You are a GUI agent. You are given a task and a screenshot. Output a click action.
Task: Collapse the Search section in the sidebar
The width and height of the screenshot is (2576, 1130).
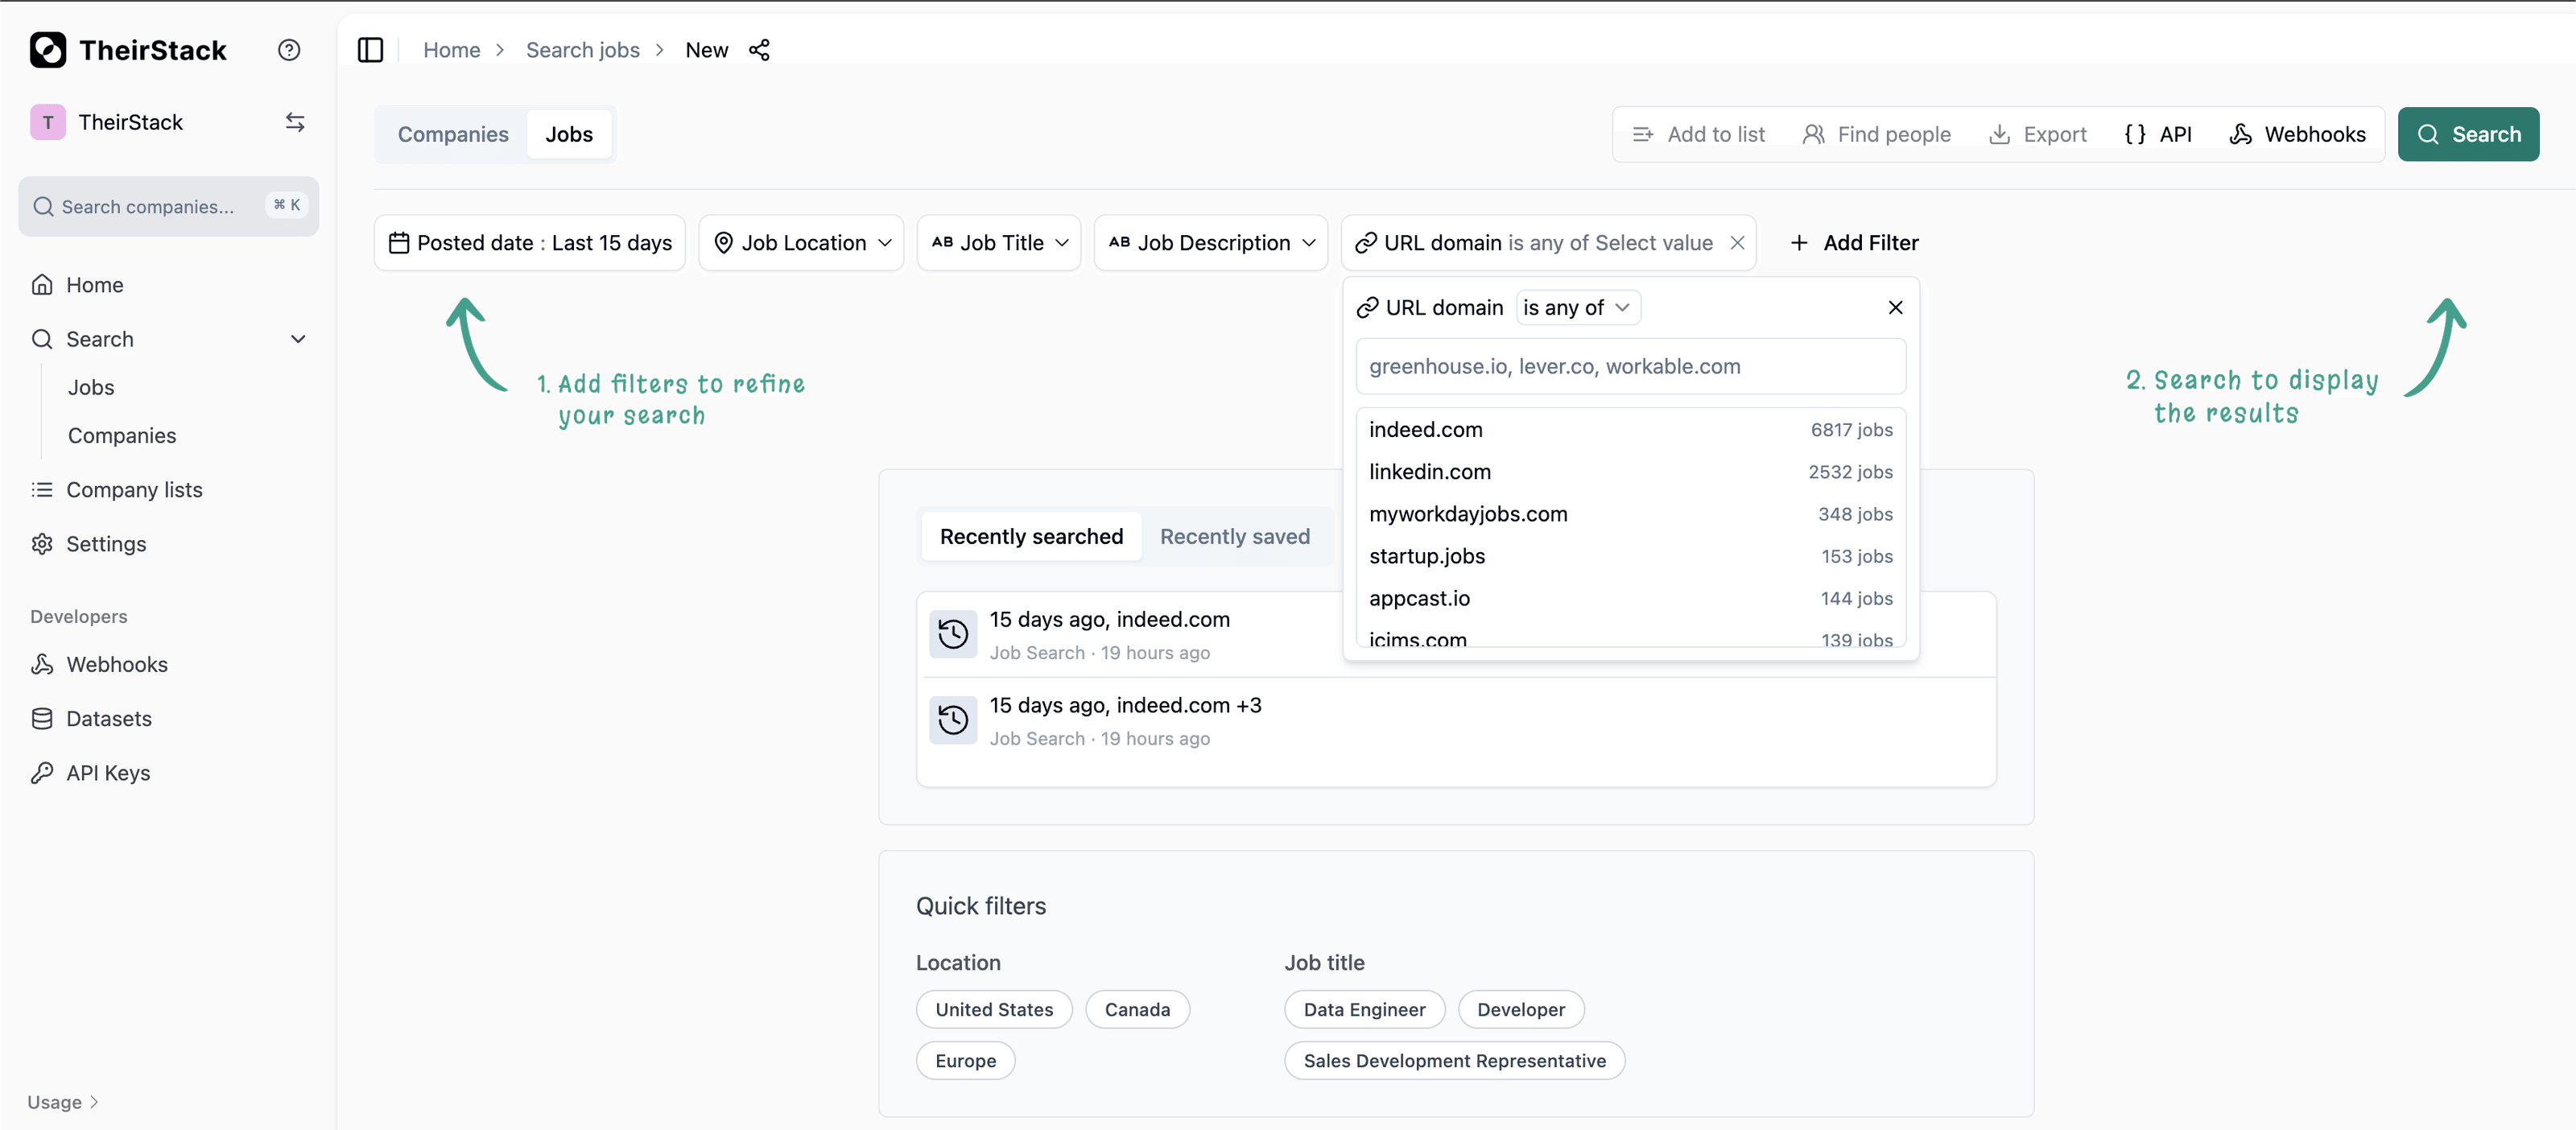point(298,339)
